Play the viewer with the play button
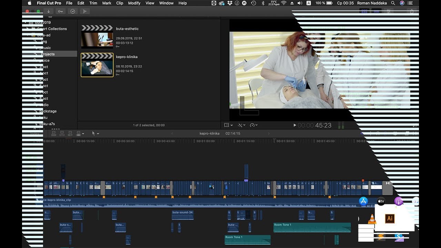 [x=295, y=125]
